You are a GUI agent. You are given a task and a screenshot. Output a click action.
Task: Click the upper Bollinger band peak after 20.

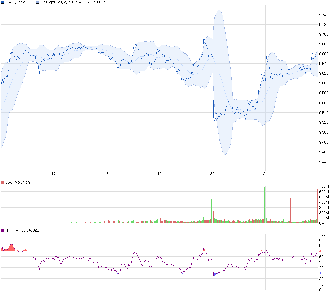click(219, 10)
